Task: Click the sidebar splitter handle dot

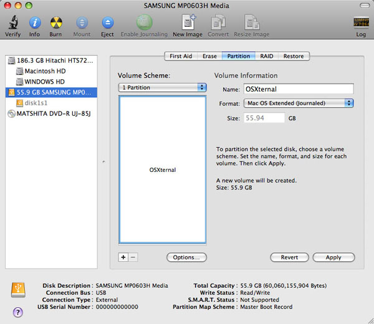Action: point(103,161)
